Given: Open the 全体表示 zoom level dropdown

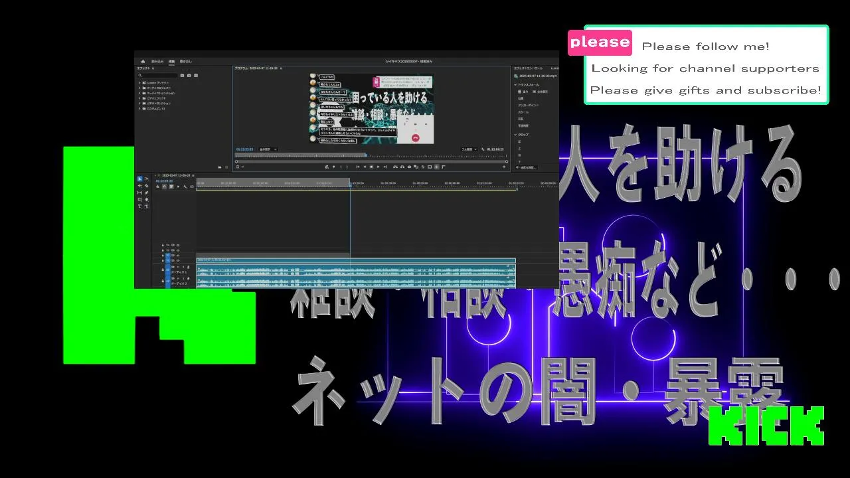Looking at the screenshot, I should [268, 149].
